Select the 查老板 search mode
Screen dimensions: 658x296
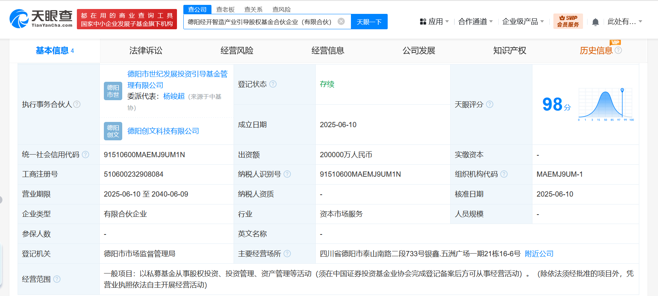[225, 9]
